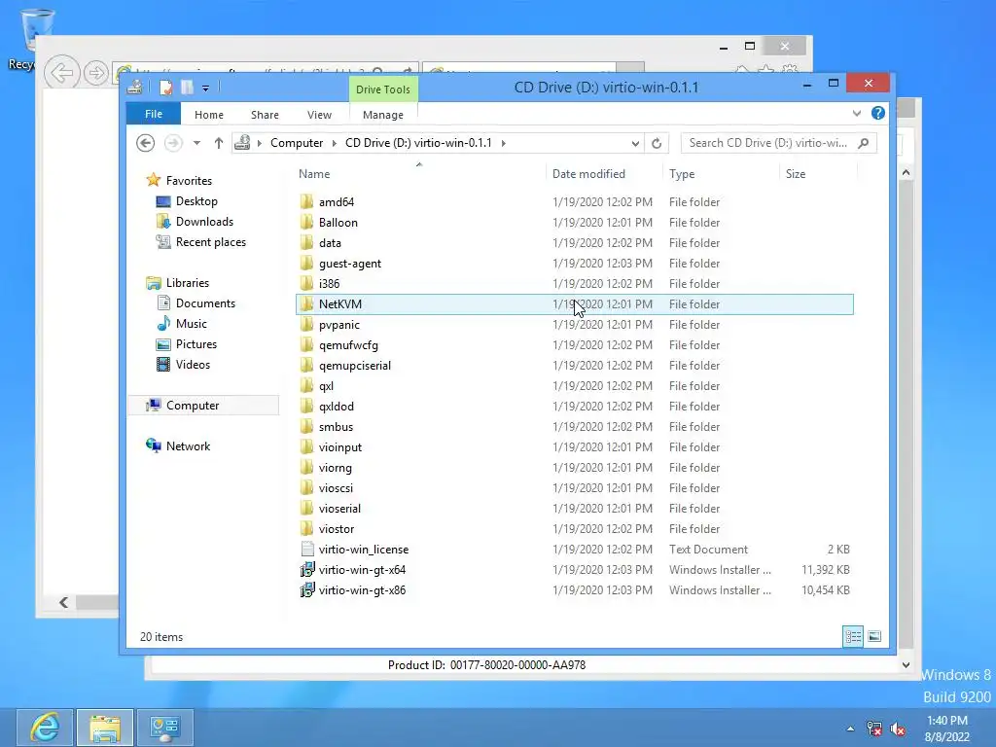Click the CD Drive (D:) breadcrumb segment

tap(418, 143)
